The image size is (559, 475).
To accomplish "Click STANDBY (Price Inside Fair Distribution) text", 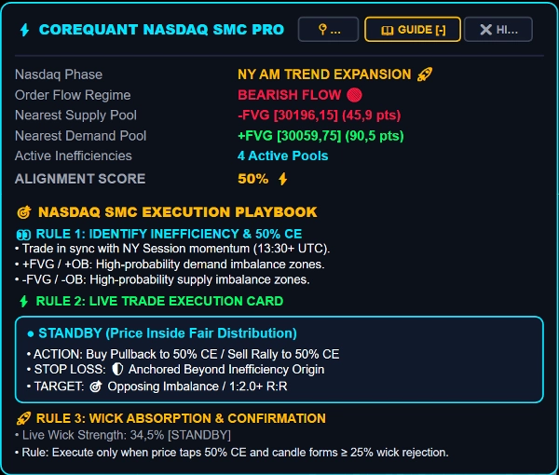I will point(168,333).
